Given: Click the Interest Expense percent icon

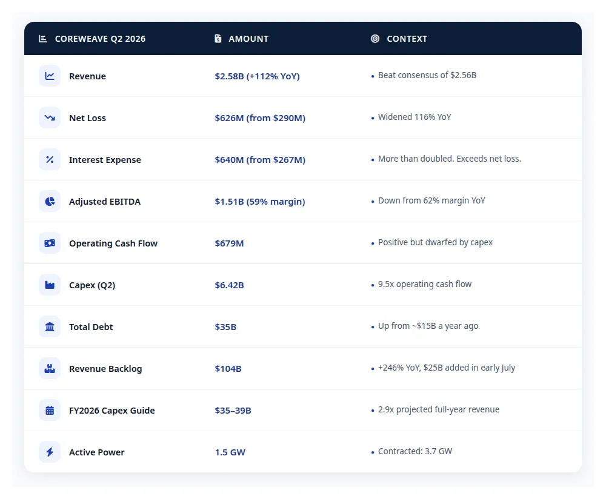Looking at the screenshot, I should pos(50,159).
